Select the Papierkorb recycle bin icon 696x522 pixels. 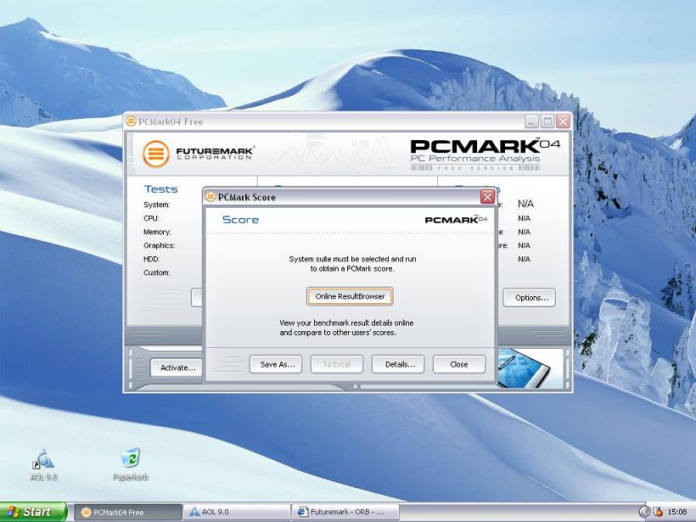pos(130,464)
